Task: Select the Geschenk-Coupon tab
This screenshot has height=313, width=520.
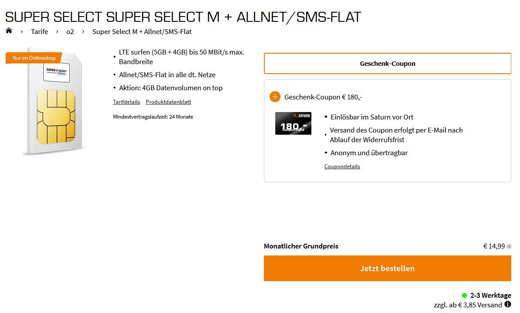Action: 387,63
